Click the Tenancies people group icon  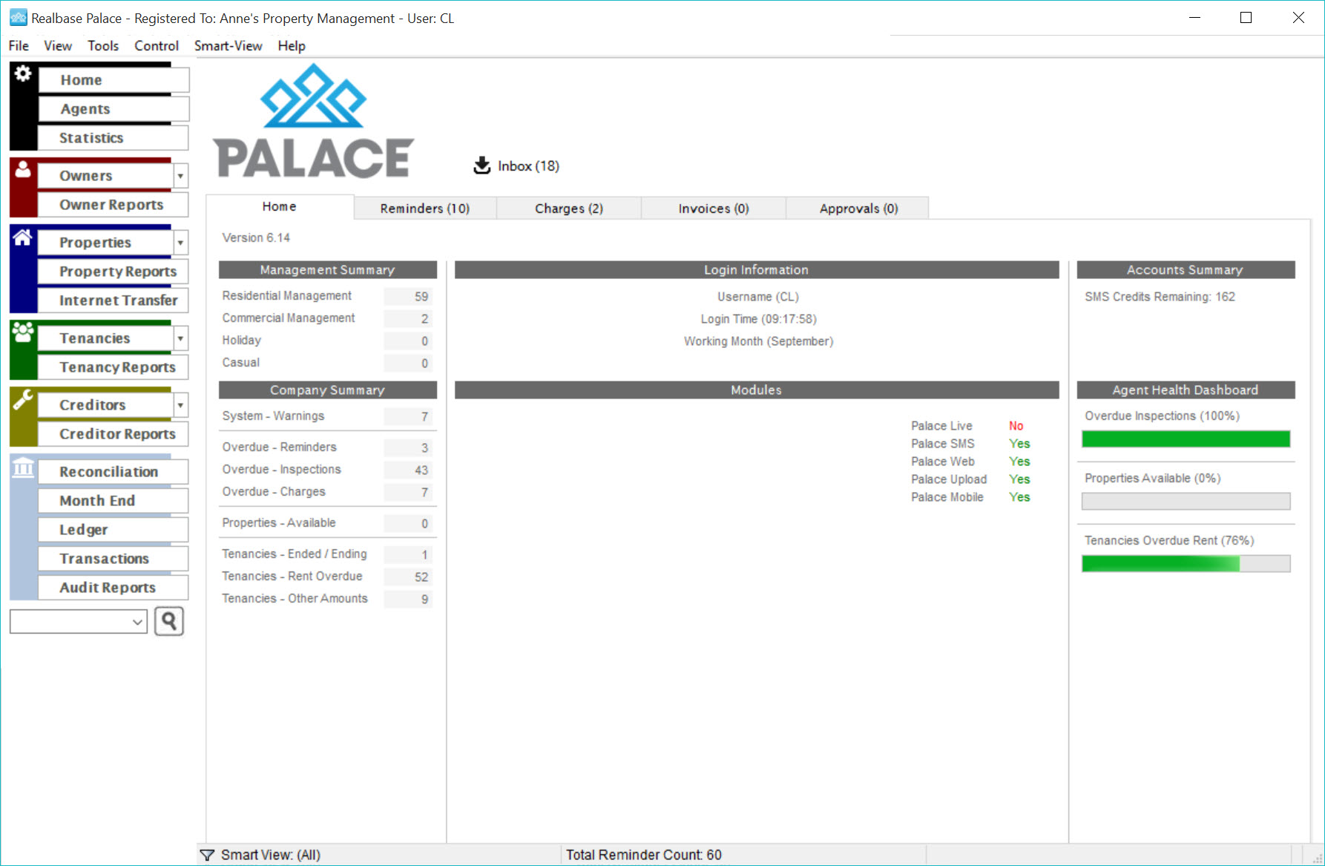click(x=23, y=332)
